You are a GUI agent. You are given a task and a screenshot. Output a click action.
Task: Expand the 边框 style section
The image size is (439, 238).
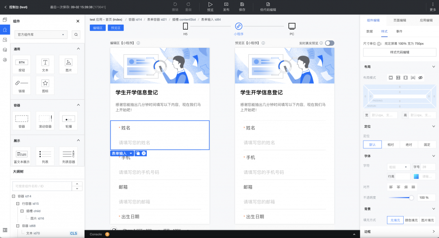(433, 231)
